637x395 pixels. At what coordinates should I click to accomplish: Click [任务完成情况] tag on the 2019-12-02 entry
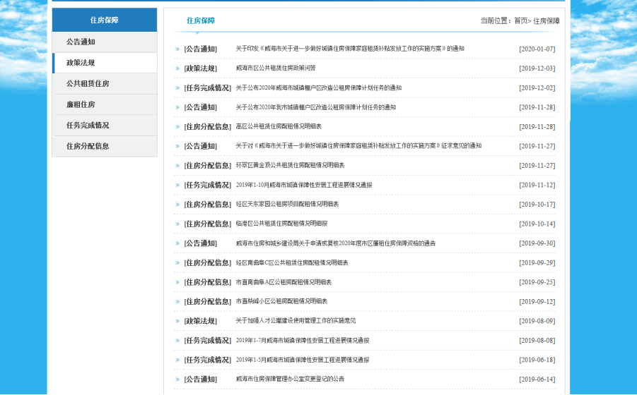tap(207, 88)
